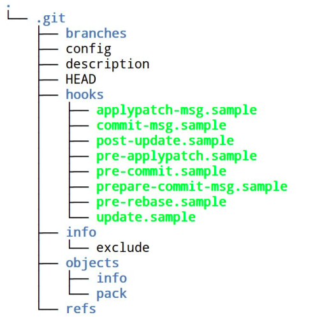Screen dimensions: 329x317
Task: Click the config file entry
Action: 89,50
